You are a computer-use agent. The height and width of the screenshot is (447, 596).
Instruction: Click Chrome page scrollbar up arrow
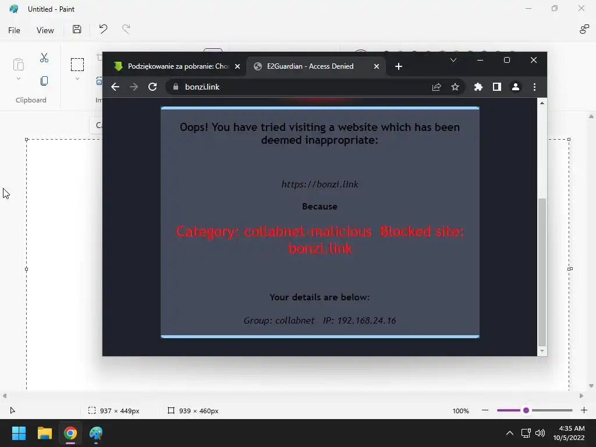[x=542, y=103]
